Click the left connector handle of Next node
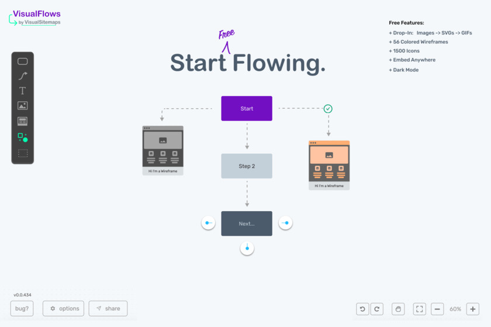The height and width of the screenshot is (327, 491). 208,223
